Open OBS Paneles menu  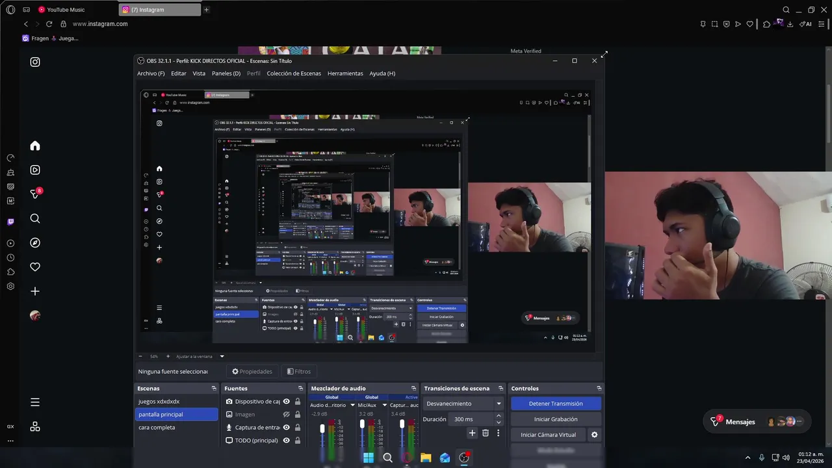(226, 73)
